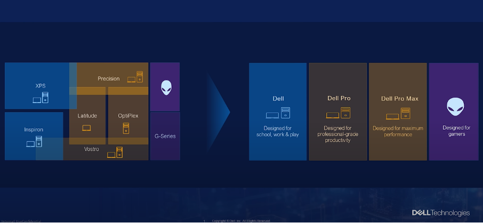Click 'Designed for school, work & play' text

278,131
